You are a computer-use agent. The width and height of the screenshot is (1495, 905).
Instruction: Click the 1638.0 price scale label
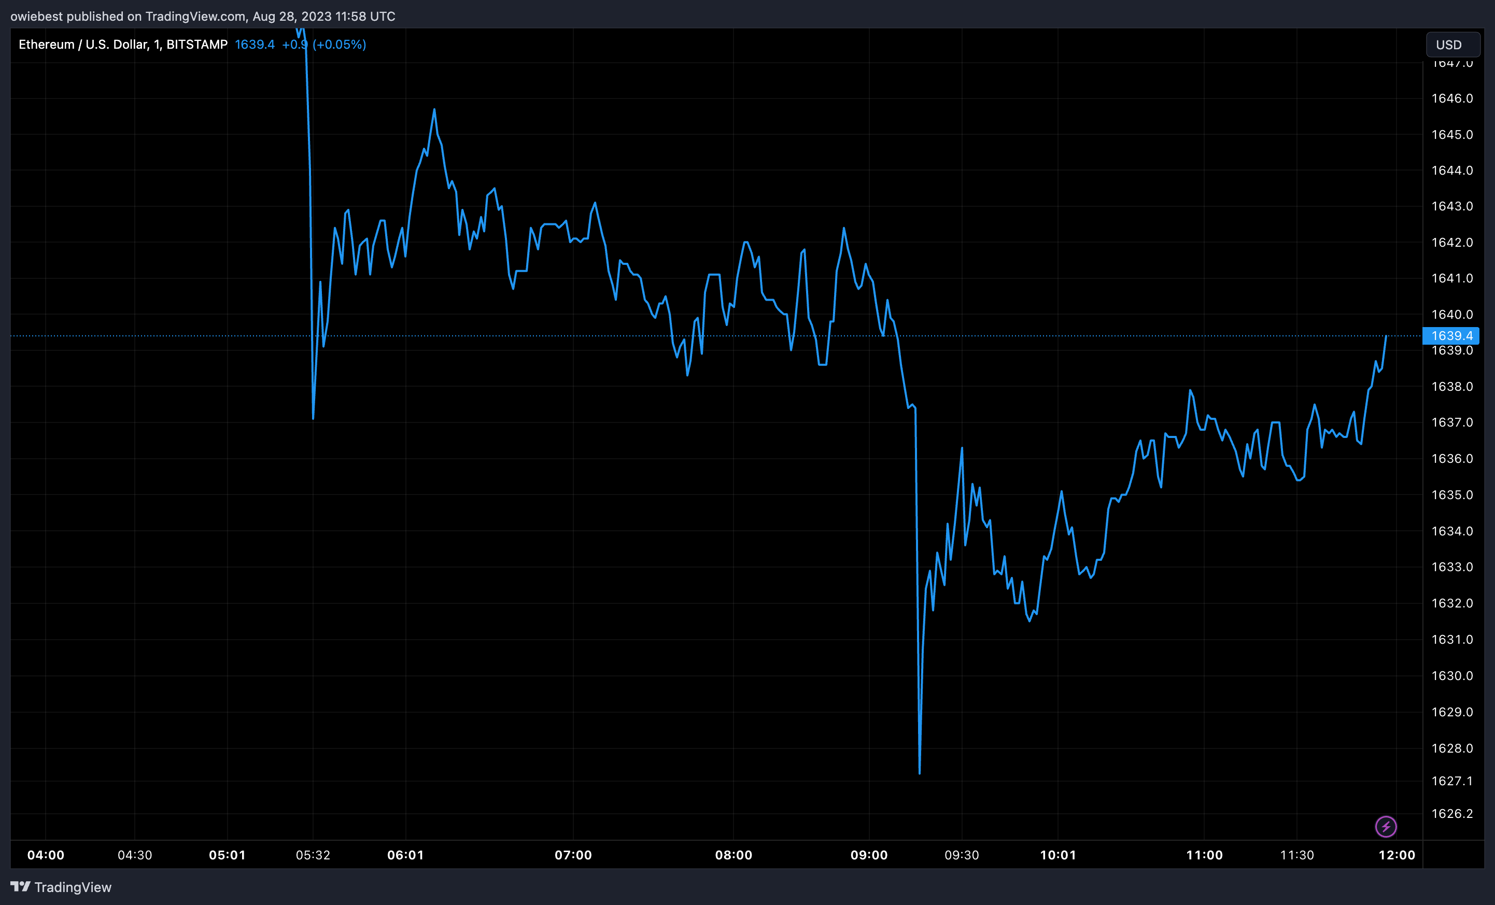click(1452, 386)
